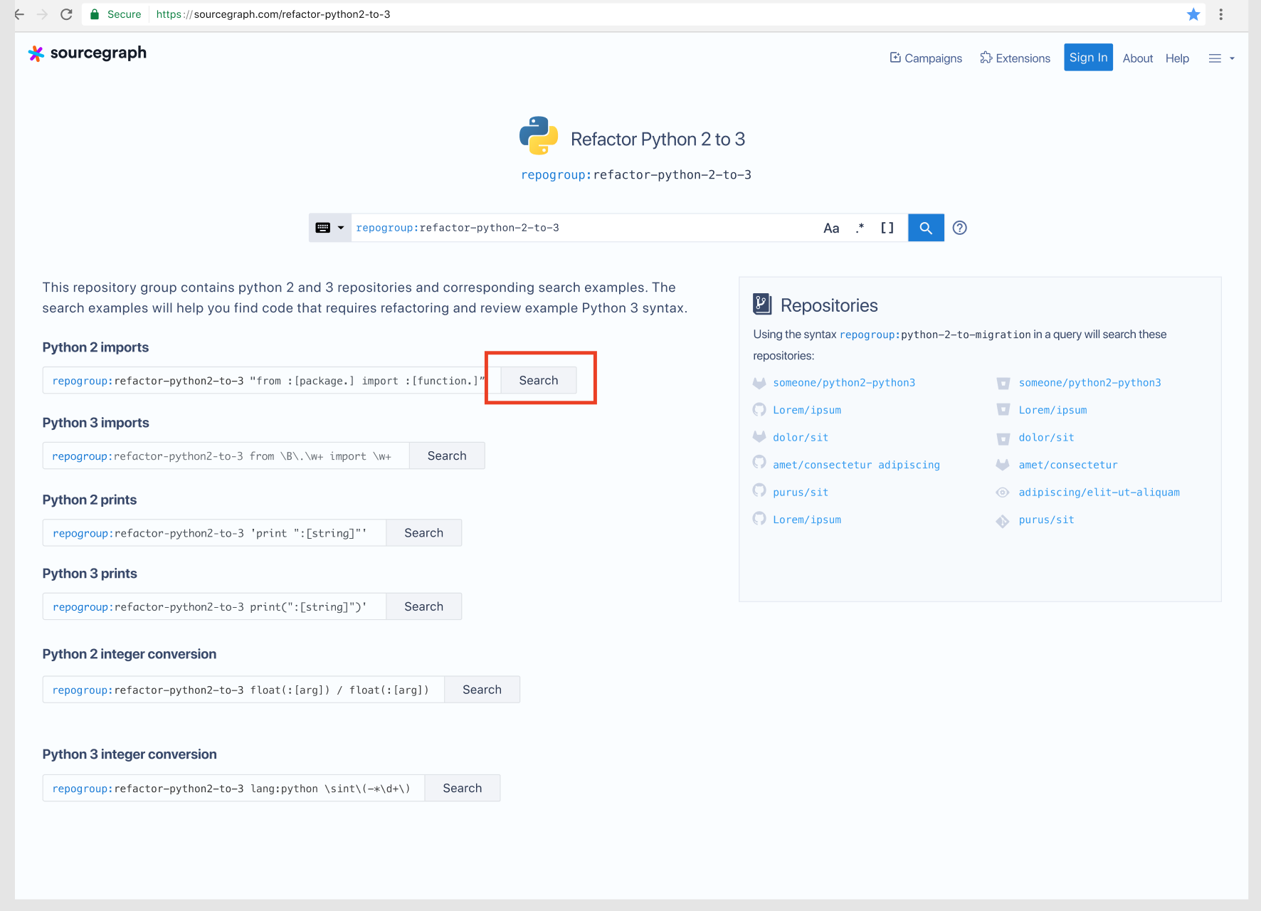This screenshot has width=1261, height=911.
Task: Toggle regular expression search
Action: pos(860,228)
